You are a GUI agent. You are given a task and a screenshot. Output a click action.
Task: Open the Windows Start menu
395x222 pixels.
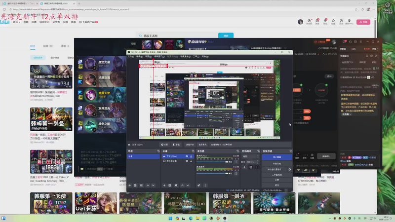click(x=169, y=218)
